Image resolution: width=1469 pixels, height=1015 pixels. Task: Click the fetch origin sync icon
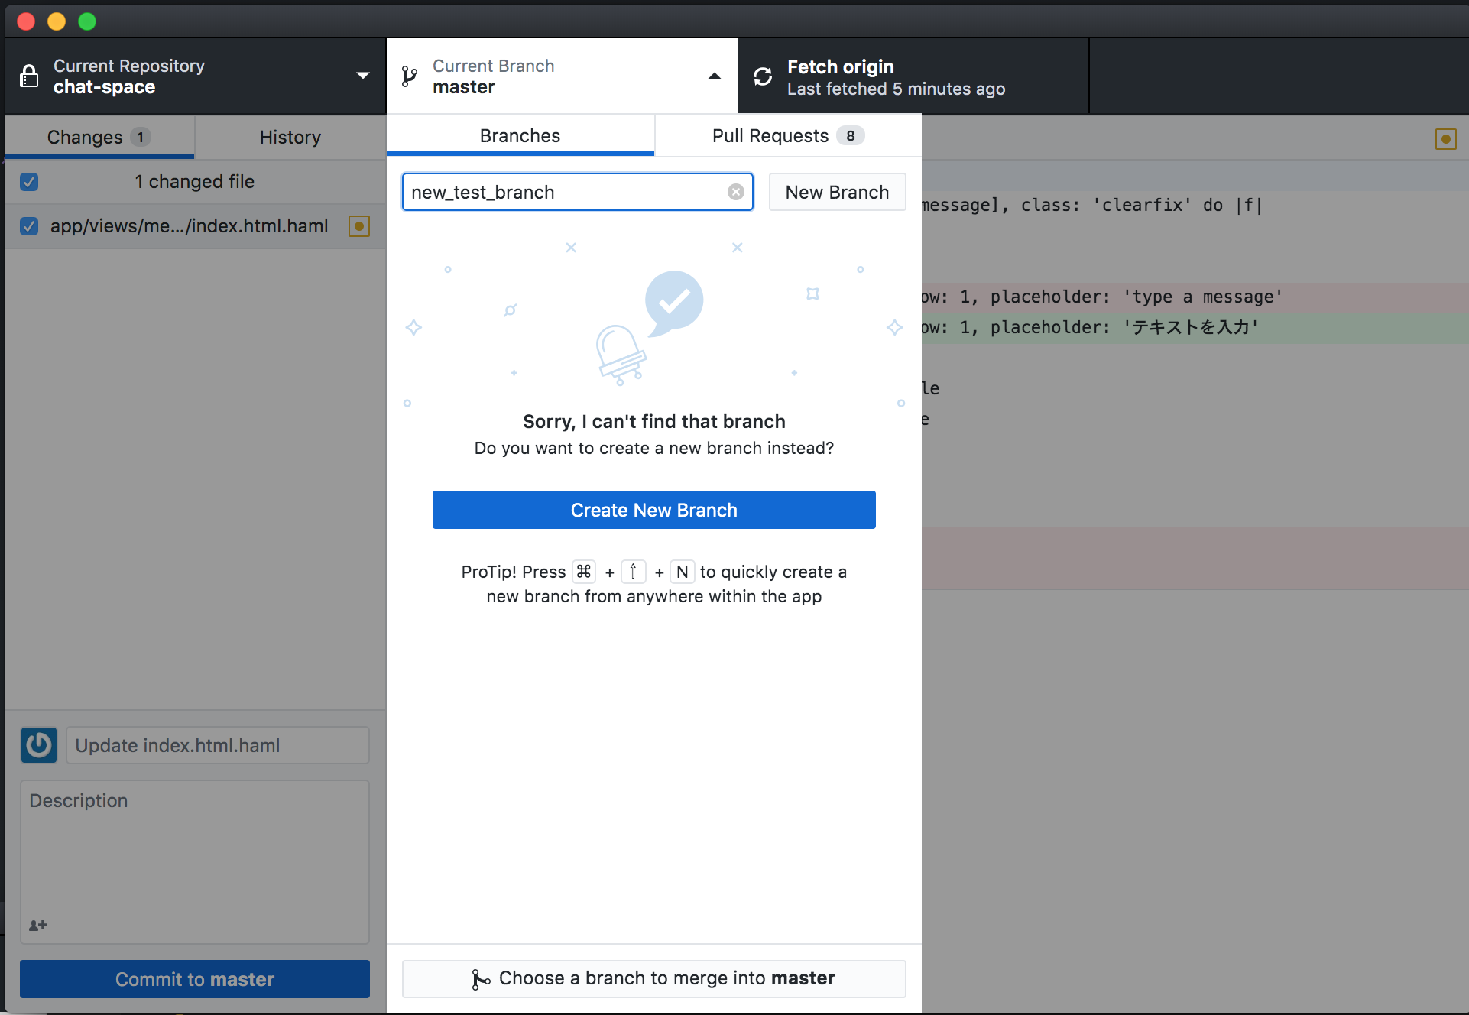[x=763, y=76]
